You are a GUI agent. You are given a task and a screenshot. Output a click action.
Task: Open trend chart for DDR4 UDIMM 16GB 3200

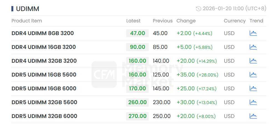(x=253, y=47)
